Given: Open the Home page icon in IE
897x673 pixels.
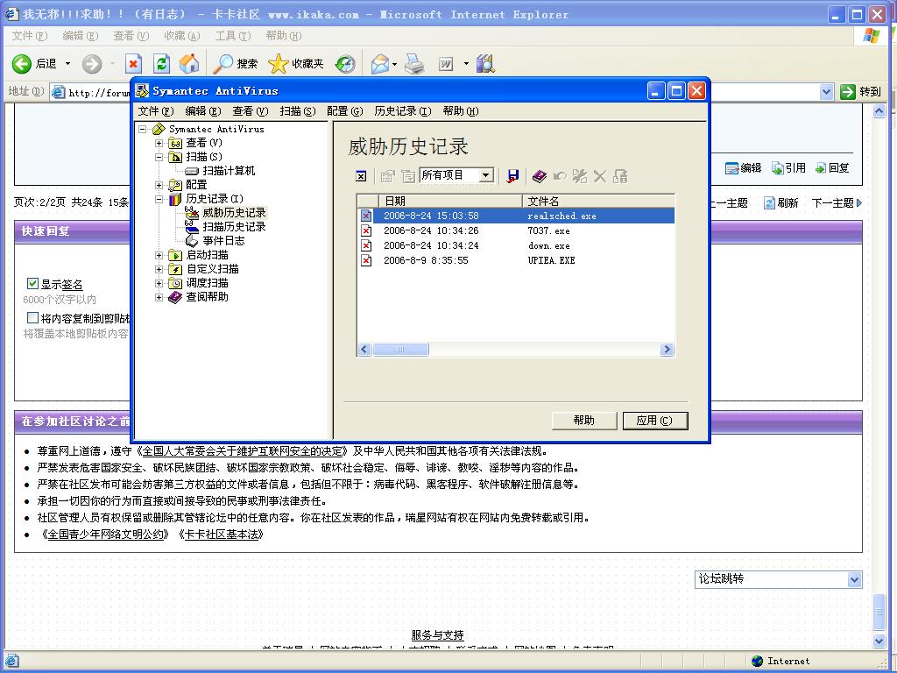Looking at the screenshot, I should 189,63.
